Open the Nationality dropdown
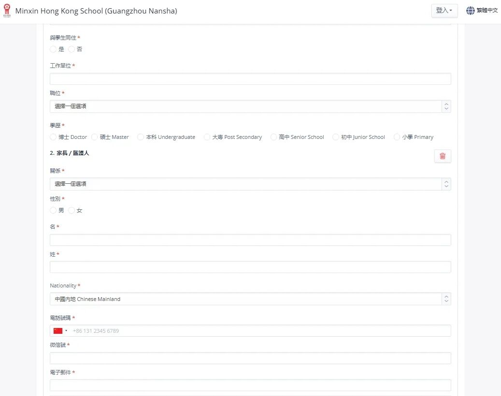This screenshot has height=396, width=501. click(250, 299)
